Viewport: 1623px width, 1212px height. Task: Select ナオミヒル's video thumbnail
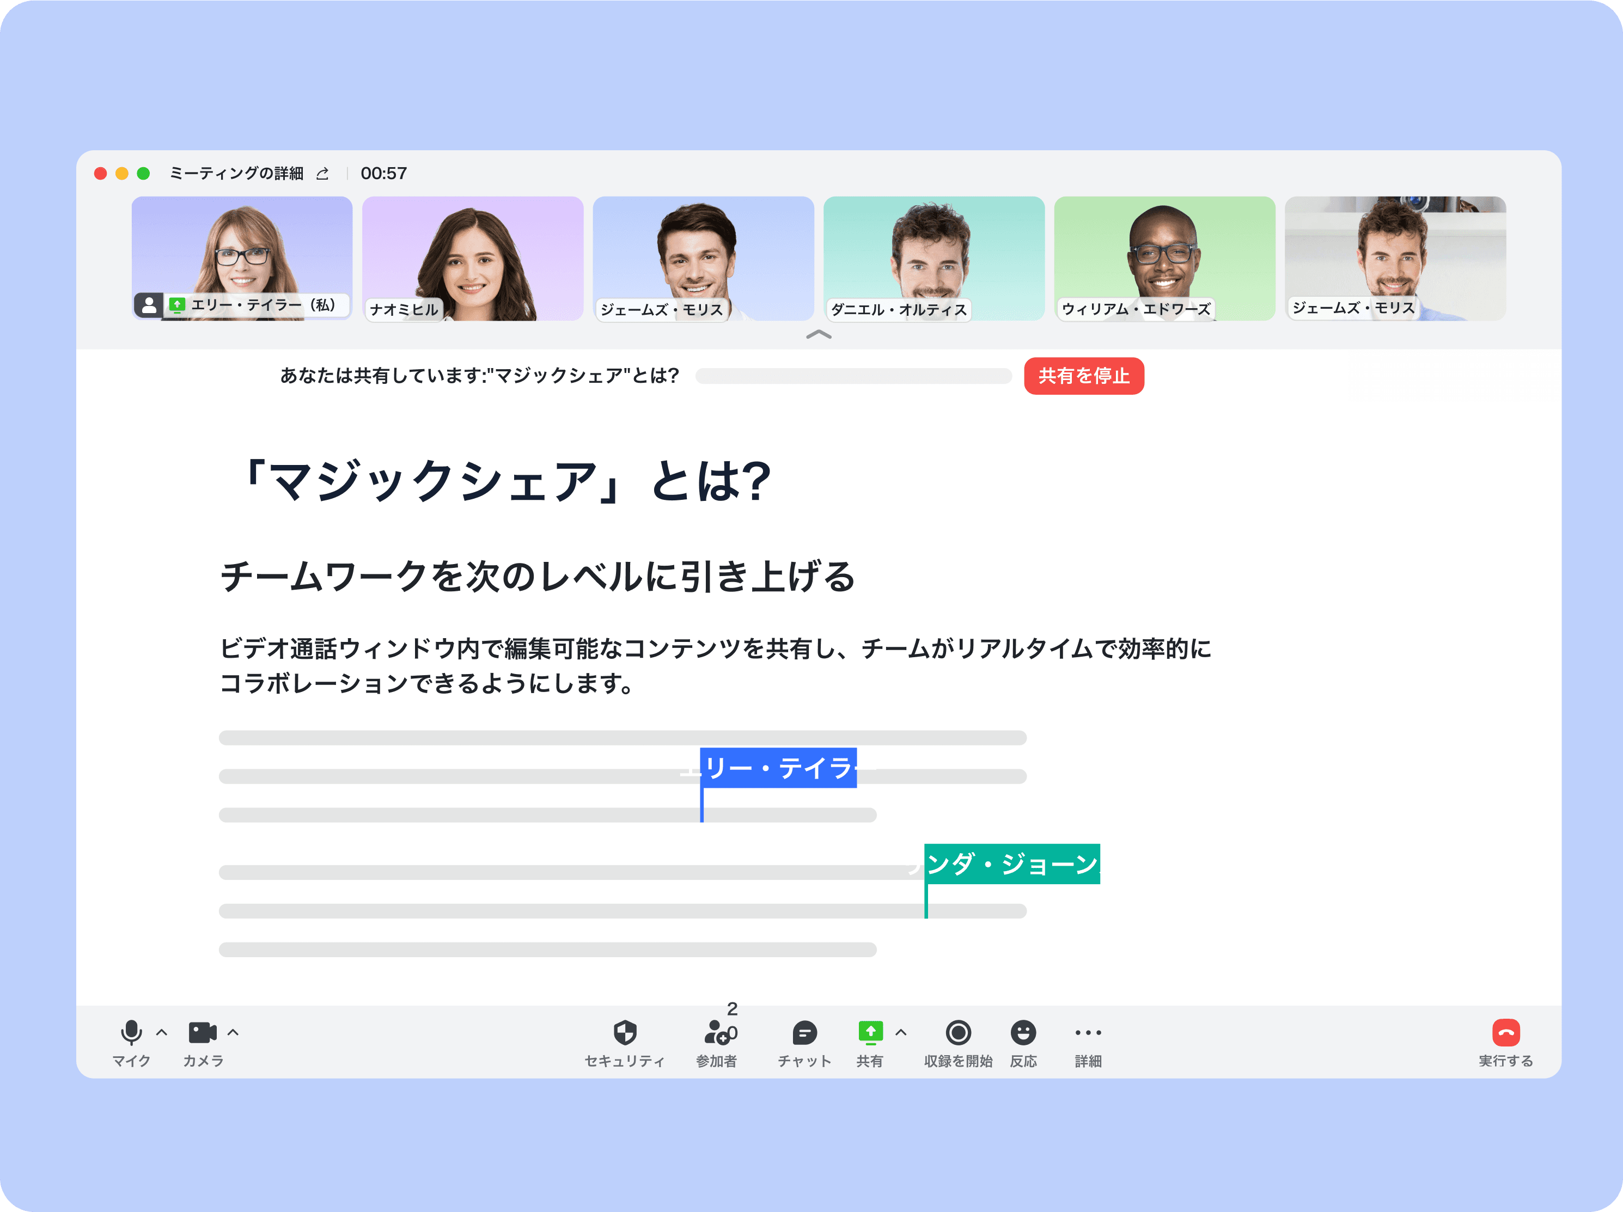[x=473, y=258]
